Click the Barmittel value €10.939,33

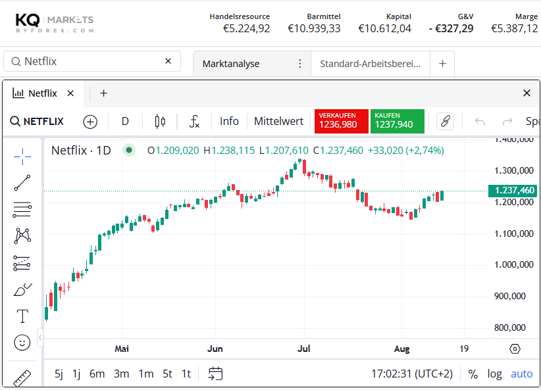coord(314,28)
